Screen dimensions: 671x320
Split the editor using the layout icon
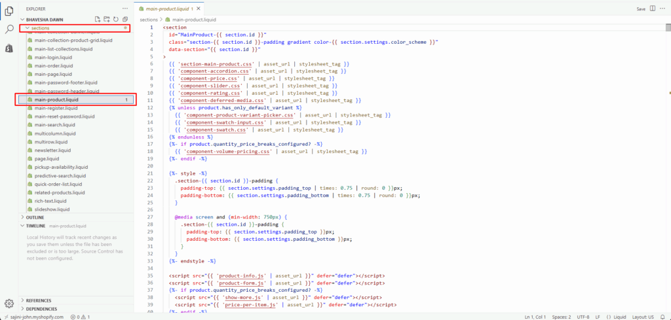point(652,9)
